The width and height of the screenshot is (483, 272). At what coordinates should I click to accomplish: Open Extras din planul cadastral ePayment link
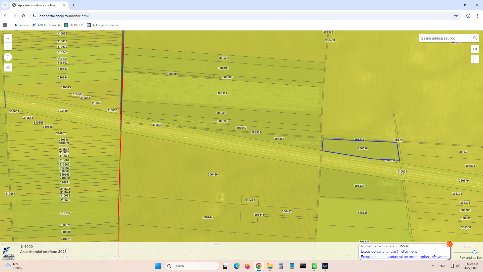pyautogui.click(x=404, y=257)
